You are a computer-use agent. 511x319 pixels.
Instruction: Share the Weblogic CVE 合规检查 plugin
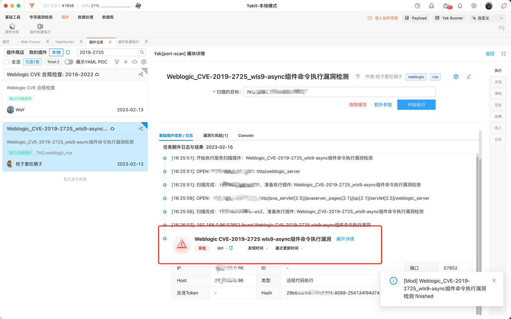(141, 74)
